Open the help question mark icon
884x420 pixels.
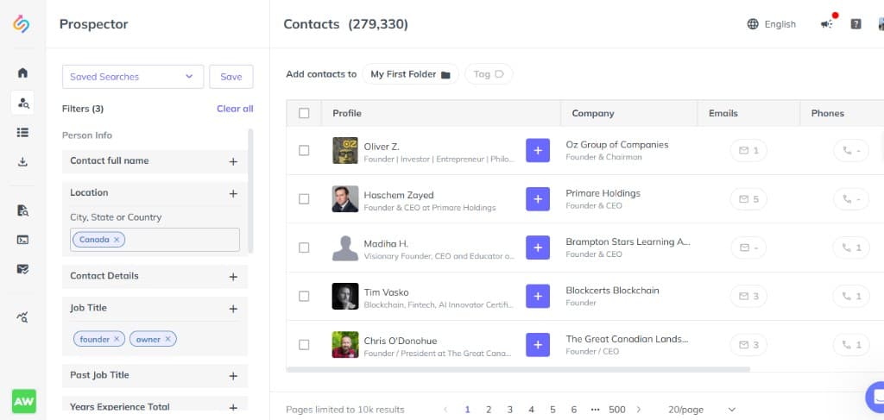point(856,24)
